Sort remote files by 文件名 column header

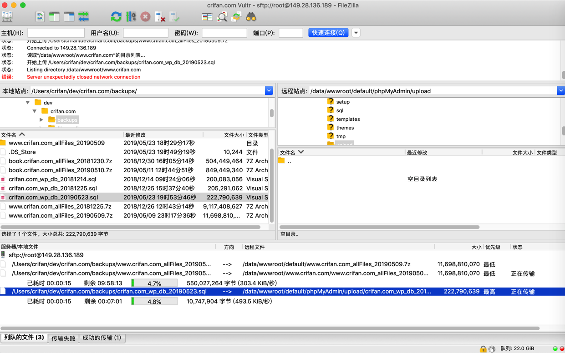[341, 153]
